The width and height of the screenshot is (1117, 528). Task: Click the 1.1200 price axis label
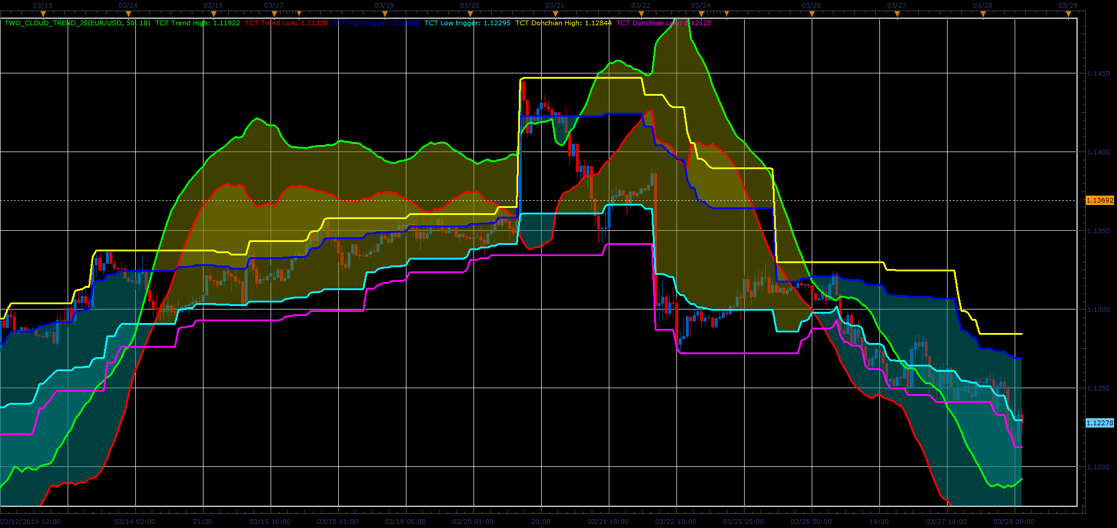pos(1098,468)
